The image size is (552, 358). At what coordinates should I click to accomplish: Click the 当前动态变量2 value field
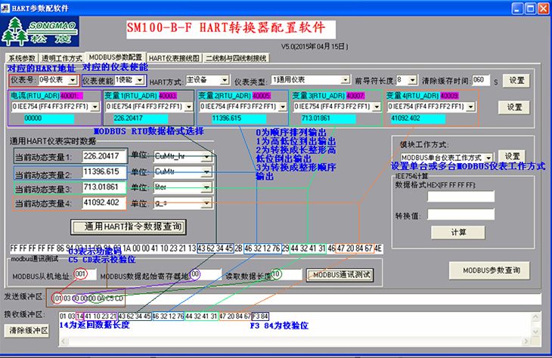(x=104, y=172)
